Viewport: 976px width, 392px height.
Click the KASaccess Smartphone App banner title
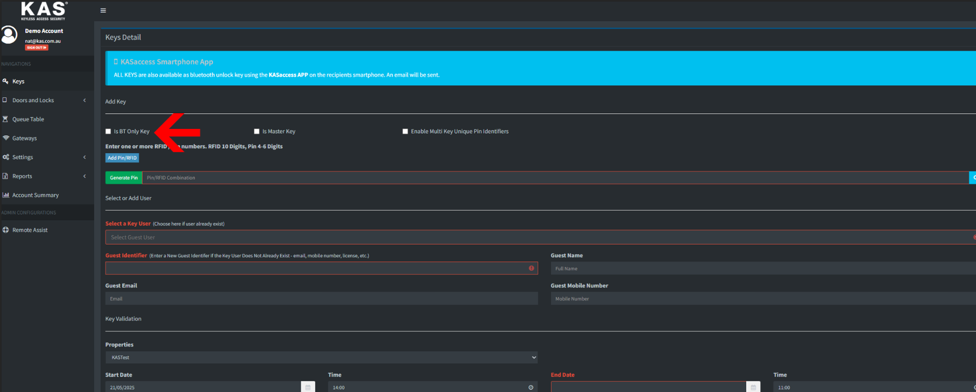(167, 62)
